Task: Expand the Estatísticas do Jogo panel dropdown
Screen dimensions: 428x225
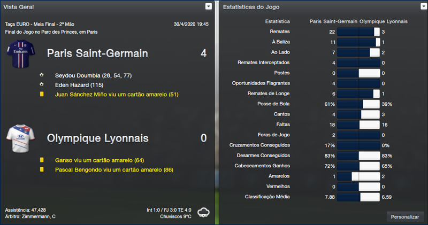Action: (422, 6)
